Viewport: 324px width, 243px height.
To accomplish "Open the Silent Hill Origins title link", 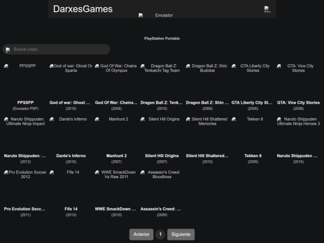I will coord(162,156).
